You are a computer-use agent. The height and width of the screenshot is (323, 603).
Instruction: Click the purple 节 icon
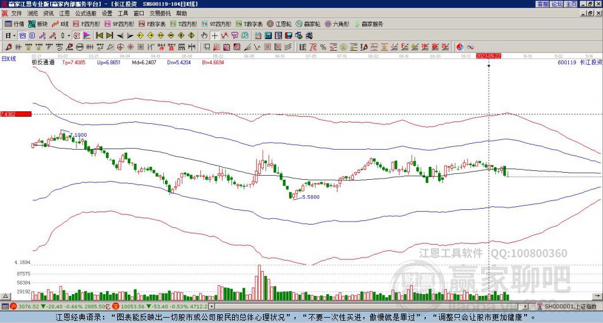coord(234,35)
